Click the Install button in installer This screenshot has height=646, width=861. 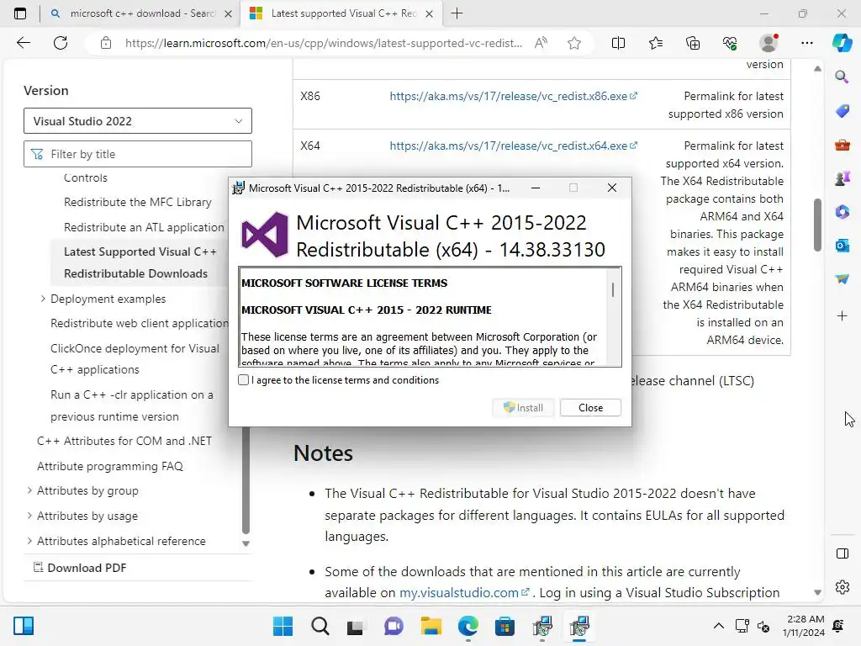[x=523, y=408]
